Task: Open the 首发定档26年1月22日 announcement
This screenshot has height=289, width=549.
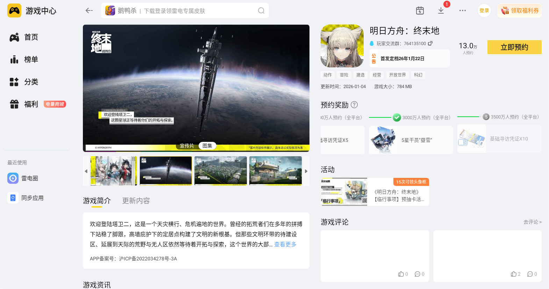Action: 410,58
